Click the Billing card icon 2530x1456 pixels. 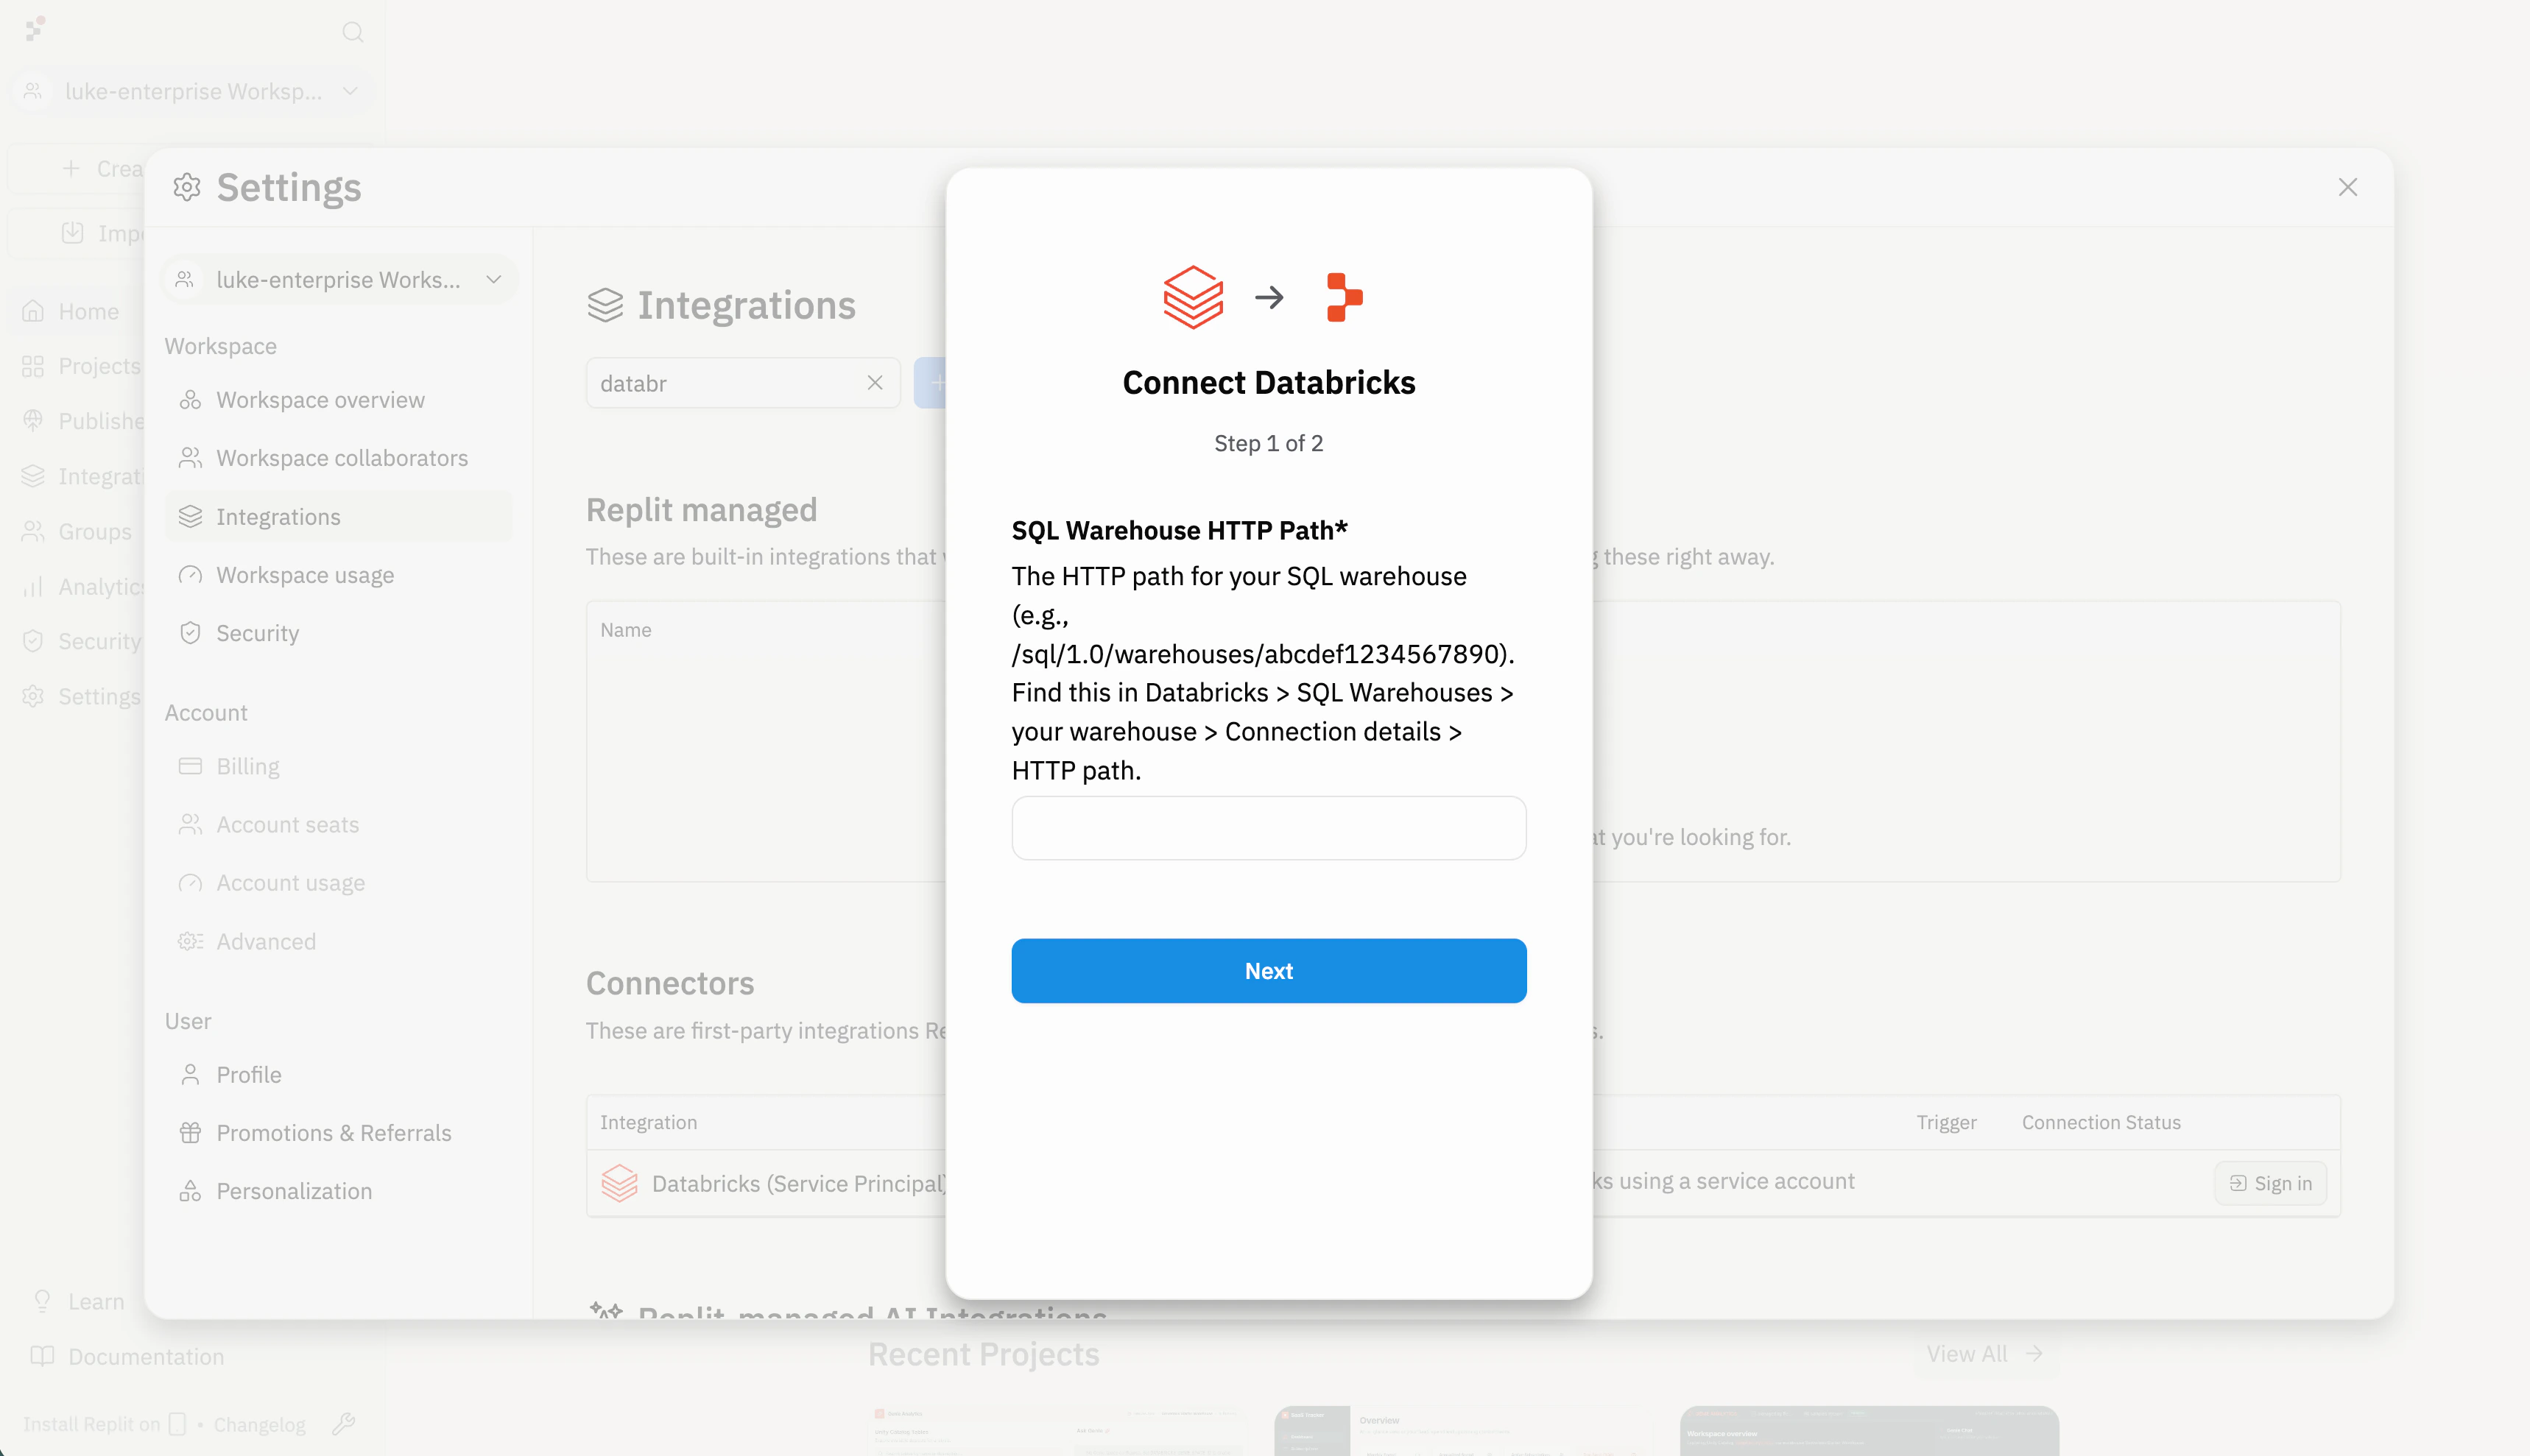[x=190, y=766]
